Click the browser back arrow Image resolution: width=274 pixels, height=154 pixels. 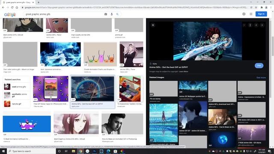tap(3, 8)
